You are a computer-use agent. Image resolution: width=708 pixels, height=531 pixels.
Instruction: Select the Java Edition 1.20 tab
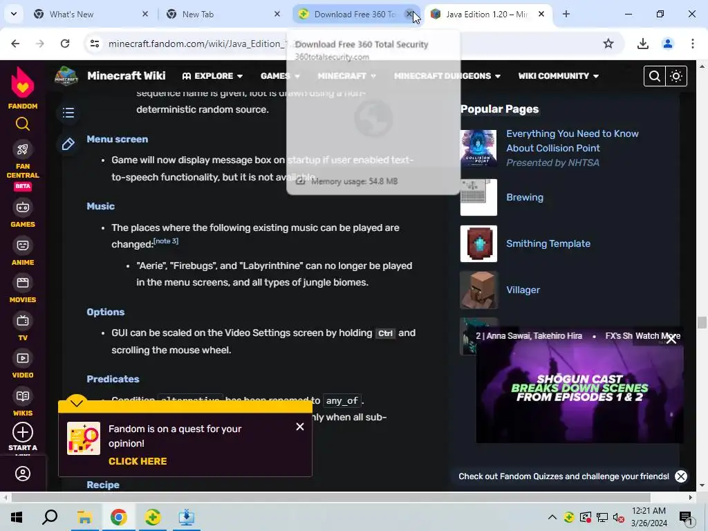tap(487, 14)
